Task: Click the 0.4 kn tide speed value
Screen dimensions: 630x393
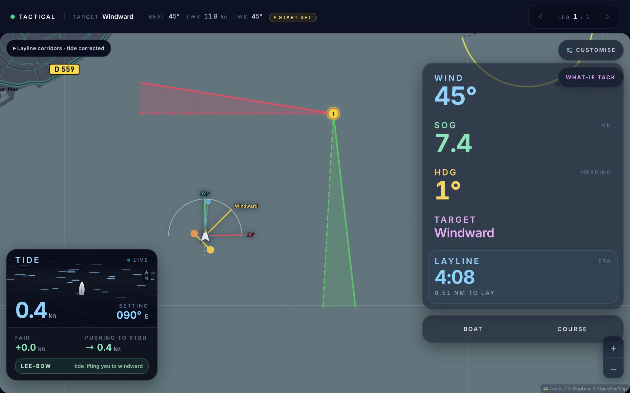Action: (x=36, y=310)
